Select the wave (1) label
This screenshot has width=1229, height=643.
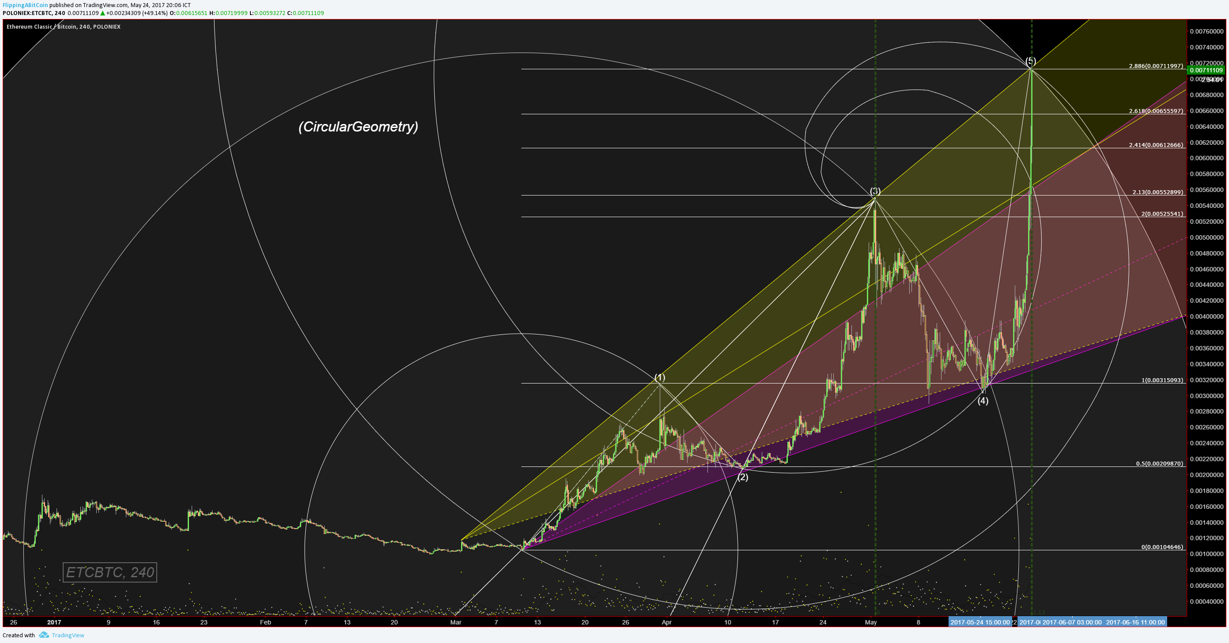click(660, 377)
